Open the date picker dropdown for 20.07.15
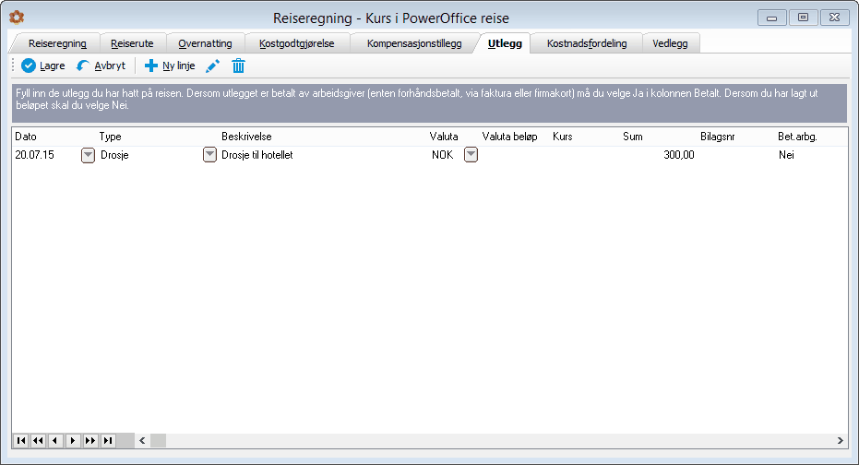Viewport: 859px width, 465px height. [x=88, y=155]
